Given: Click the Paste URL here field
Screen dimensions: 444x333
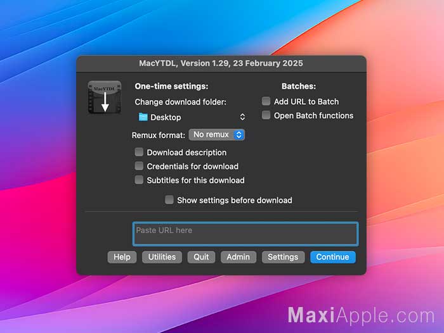Looking at the screenshot, I should (x=245, y=234).
